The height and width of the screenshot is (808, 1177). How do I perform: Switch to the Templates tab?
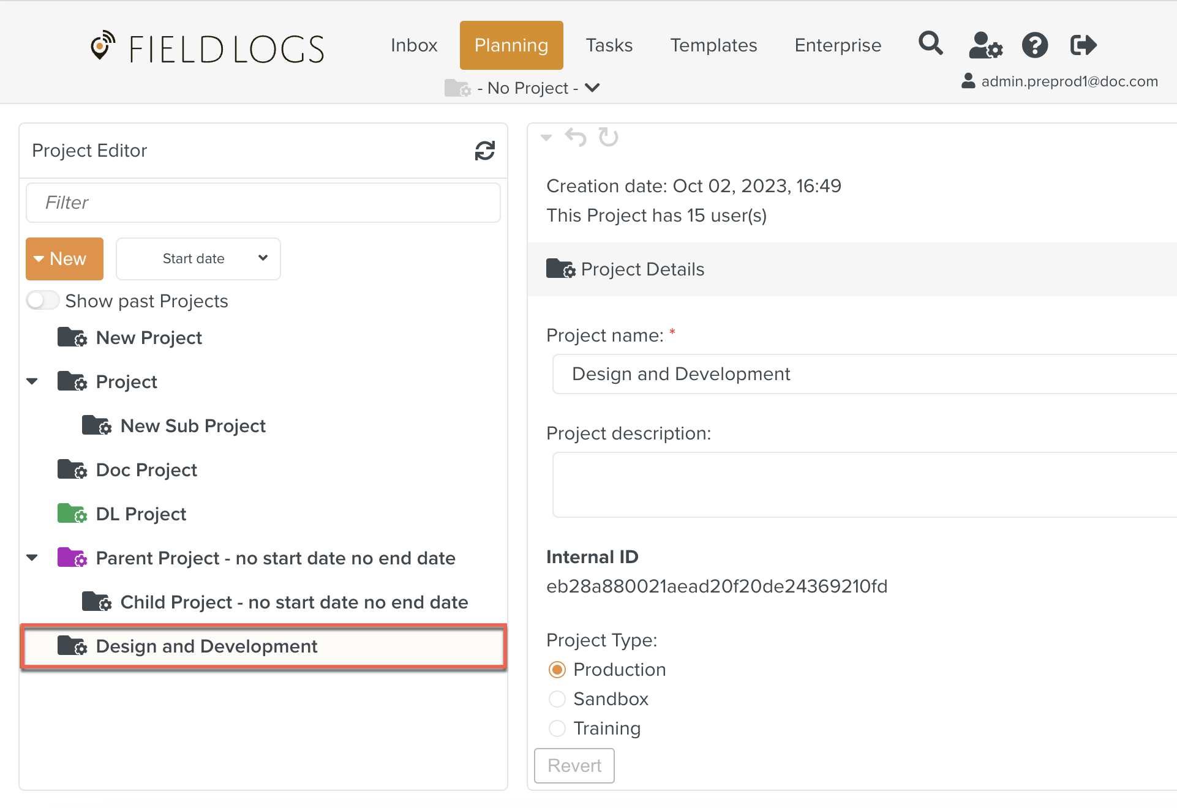point(713,45)
